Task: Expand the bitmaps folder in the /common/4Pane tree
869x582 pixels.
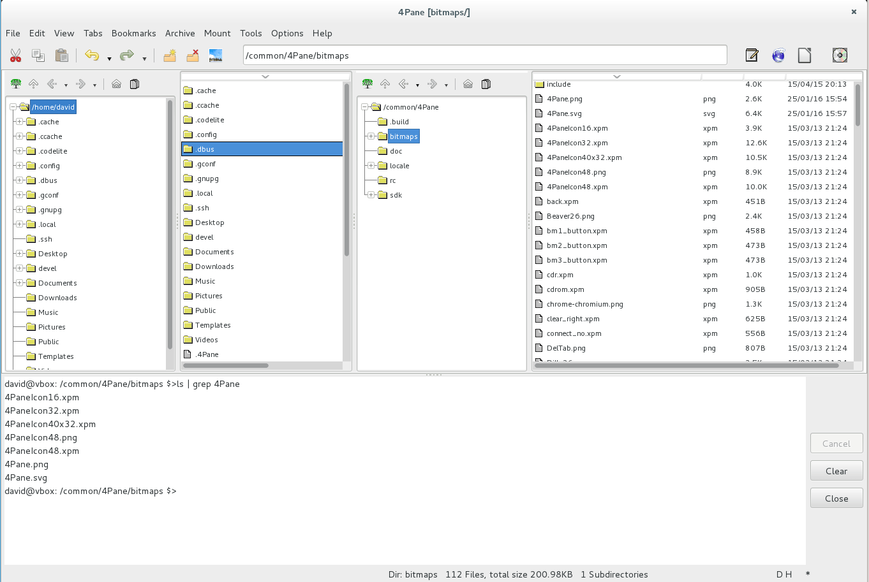Action: [371, 136]
